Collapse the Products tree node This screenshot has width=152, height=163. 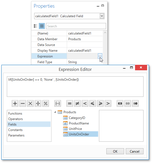pos(55,112)
